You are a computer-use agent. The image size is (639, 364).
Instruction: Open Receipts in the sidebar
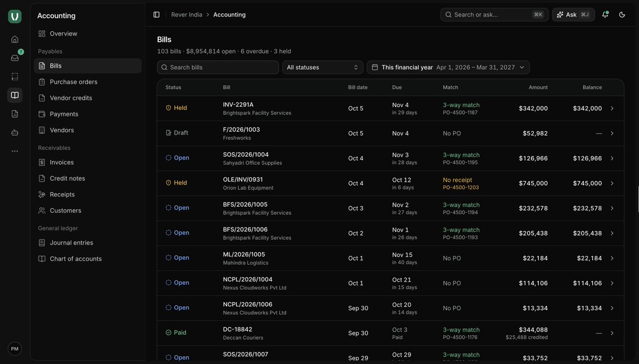pos(88,195)
